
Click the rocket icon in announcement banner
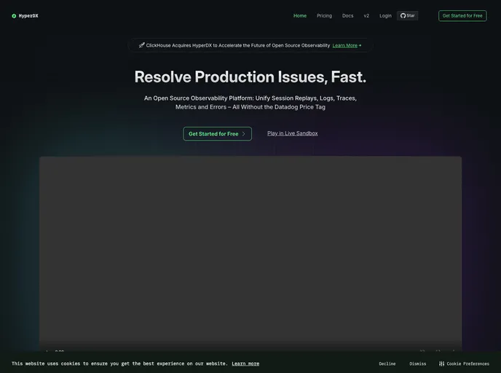142,45
